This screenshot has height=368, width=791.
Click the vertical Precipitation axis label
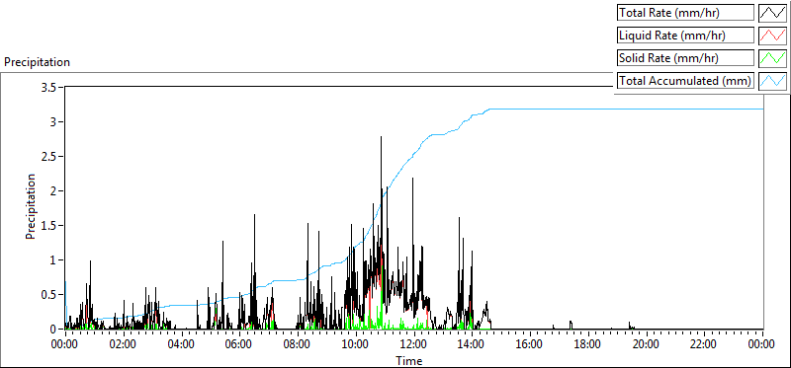[32, 206]
